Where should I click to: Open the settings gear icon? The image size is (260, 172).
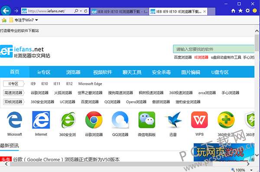[247, 11]
